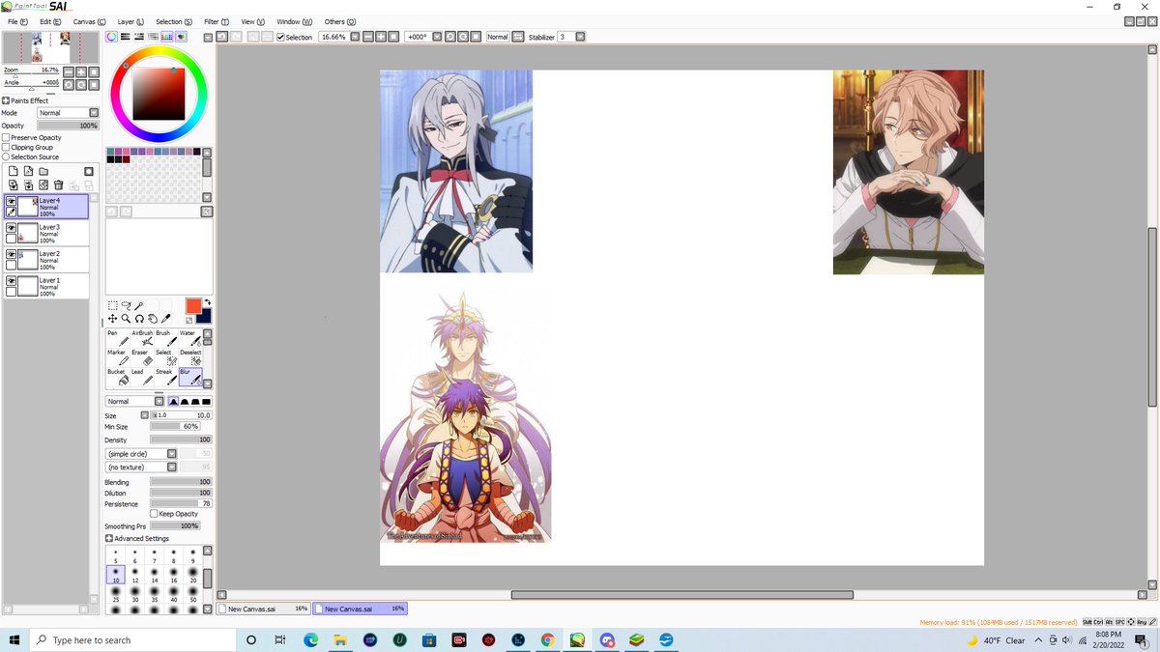Click the Normal view button in toolbar
Image resolution: width=1160 pixels, height=652 pixels.
[x=497, y=37]
